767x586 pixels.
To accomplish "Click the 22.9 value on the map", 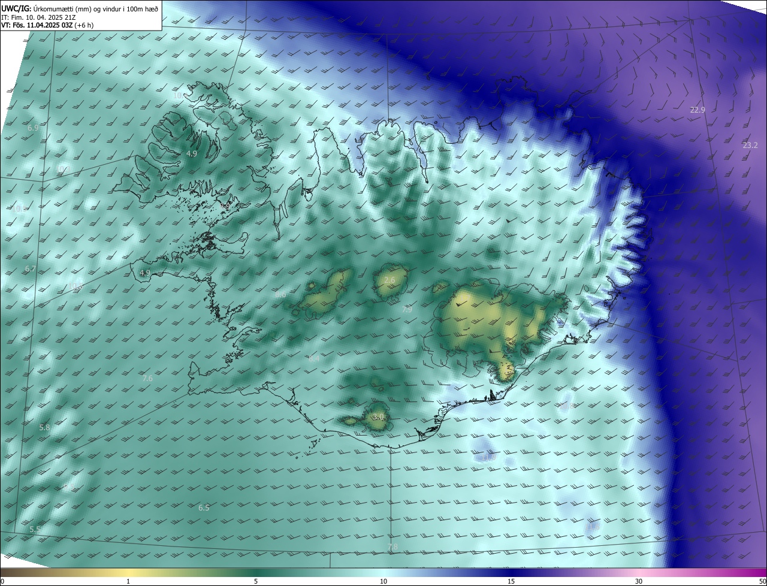I will point(697,110).
